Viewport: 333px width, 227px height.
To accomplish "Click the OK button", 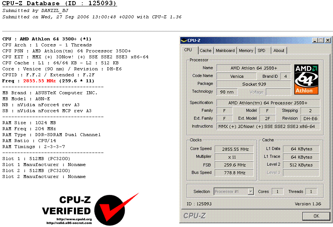I will pyautogui.click(x=316, y=216).
